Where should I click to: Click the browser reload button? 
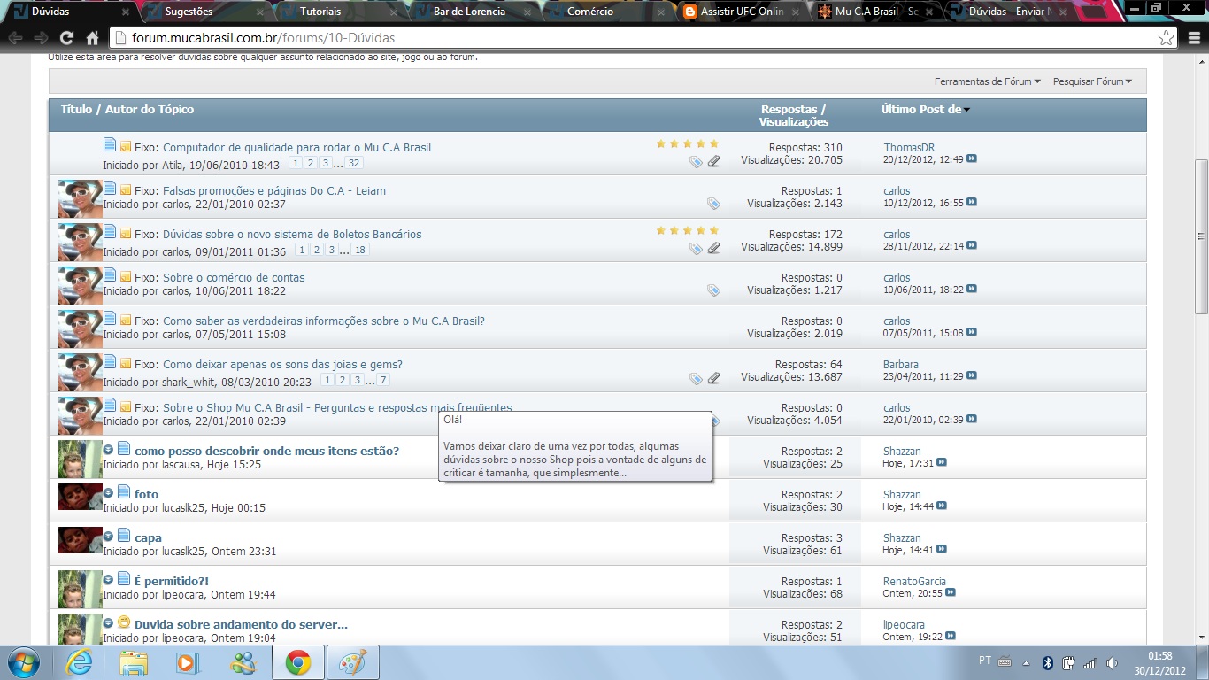coord(66,38)
